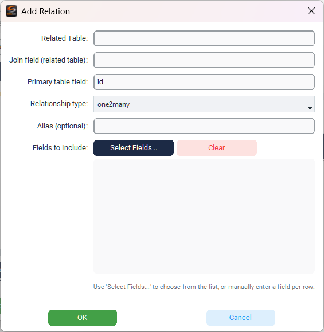
Task: Click the 'Relationship type:' label
Action: coord(59,104)
